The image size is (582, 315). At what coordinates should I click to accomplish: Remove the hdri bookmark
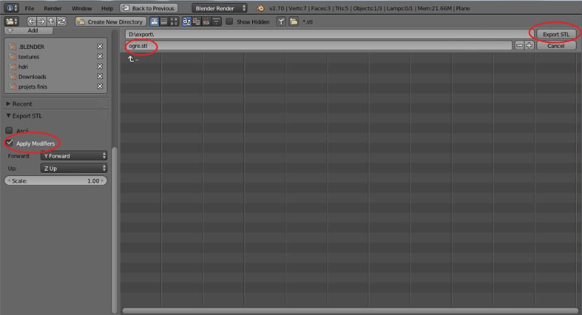click(x=99, y=67)
